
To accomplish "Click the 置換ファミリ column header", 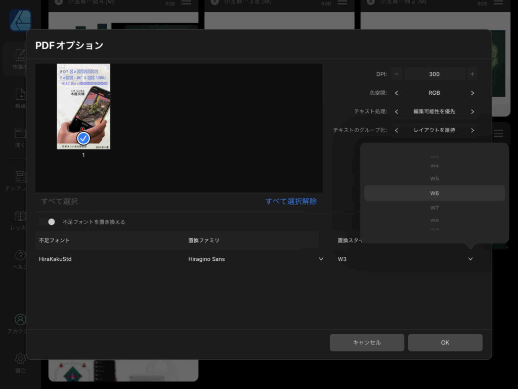I will [204, 241].
